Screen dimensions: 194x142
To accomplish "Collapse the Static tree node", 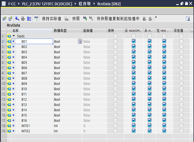I will pyautogui.click(x=14, y=36).
